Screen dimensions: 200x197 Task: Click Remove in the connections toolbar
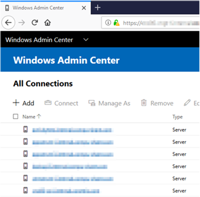[x=157, y=103]
